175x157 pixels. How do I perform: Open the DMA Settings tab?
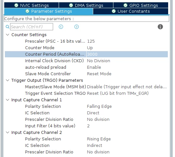(x=86, y=5)
